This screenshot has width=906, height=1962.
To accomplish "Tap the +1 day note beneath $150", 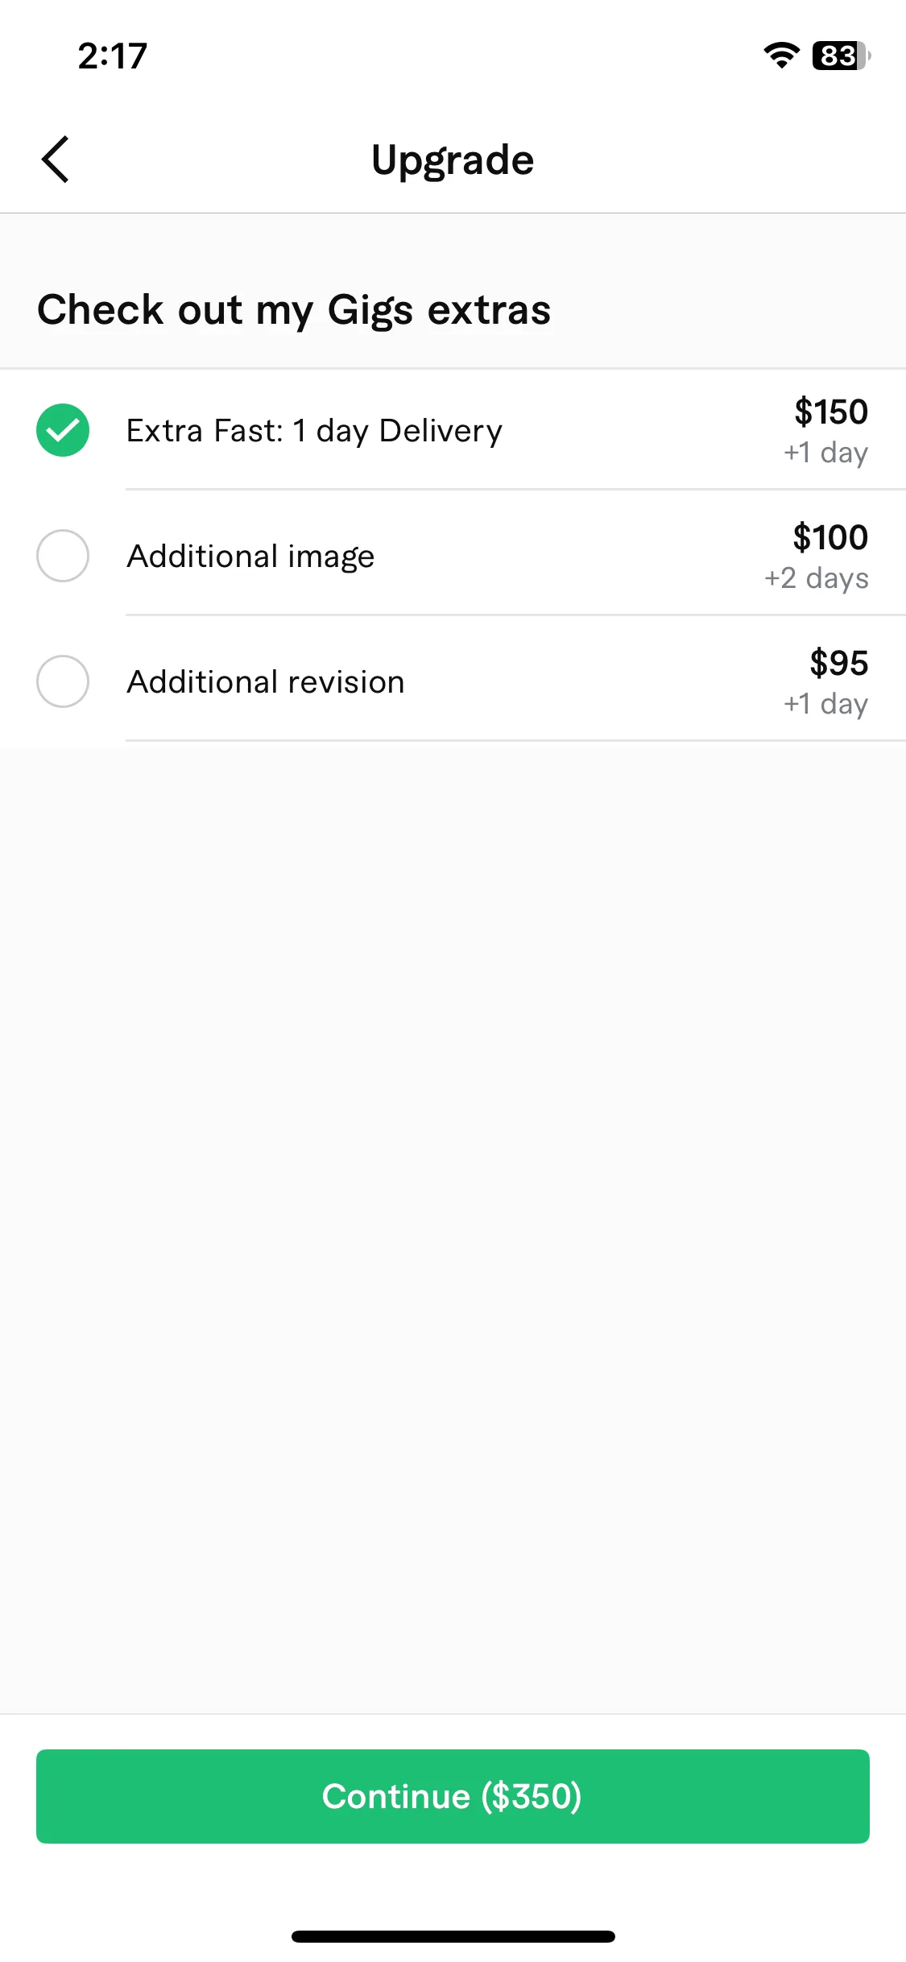I will (x=826, y=453).
